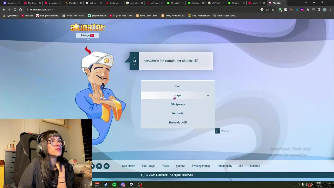334x188 pixels.
Task: Click the round social icon right of X
Action: pos(106,166)
